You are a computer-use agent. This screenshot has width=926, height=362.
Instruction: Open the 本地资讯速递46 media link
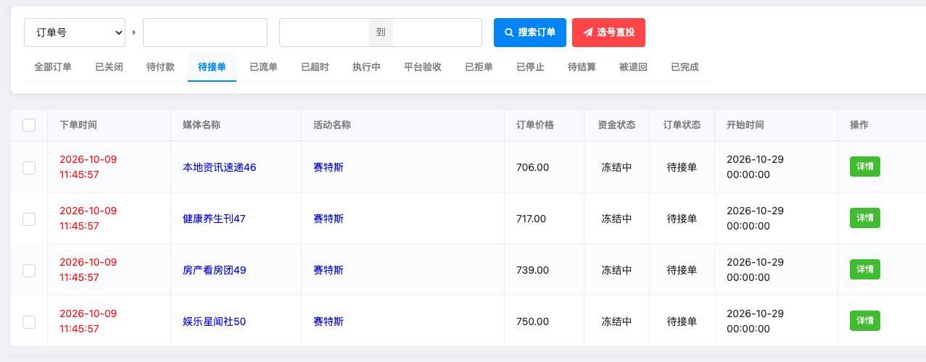click(x=220, y=167)
